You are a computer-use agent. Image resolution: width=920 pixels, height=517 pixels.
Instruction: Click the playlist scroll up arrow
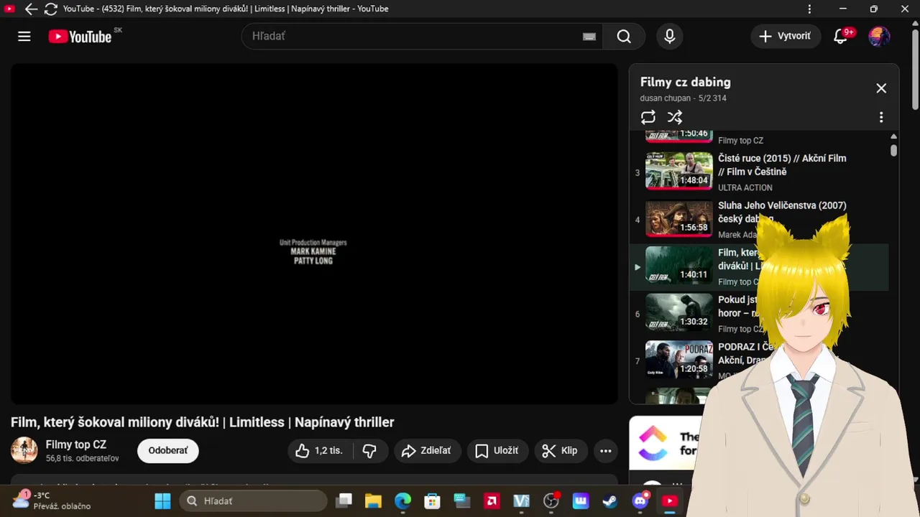pyautogui.click(x=893, y=136)
